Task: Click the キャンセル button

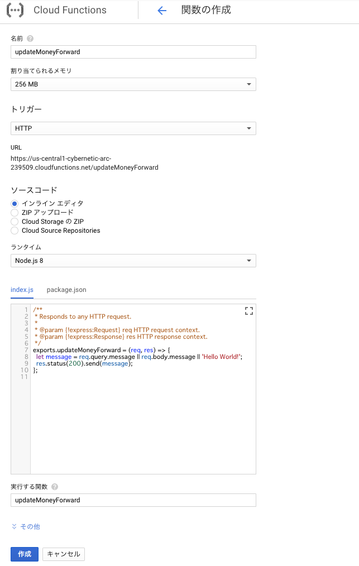Action: pos(63,554)
